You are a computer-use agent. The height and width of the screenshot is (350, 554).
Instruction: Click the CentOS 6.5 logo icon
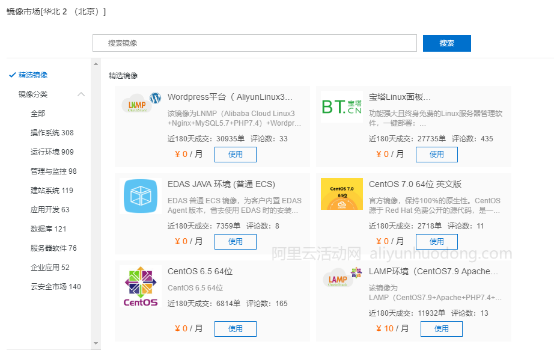[141, 286]
